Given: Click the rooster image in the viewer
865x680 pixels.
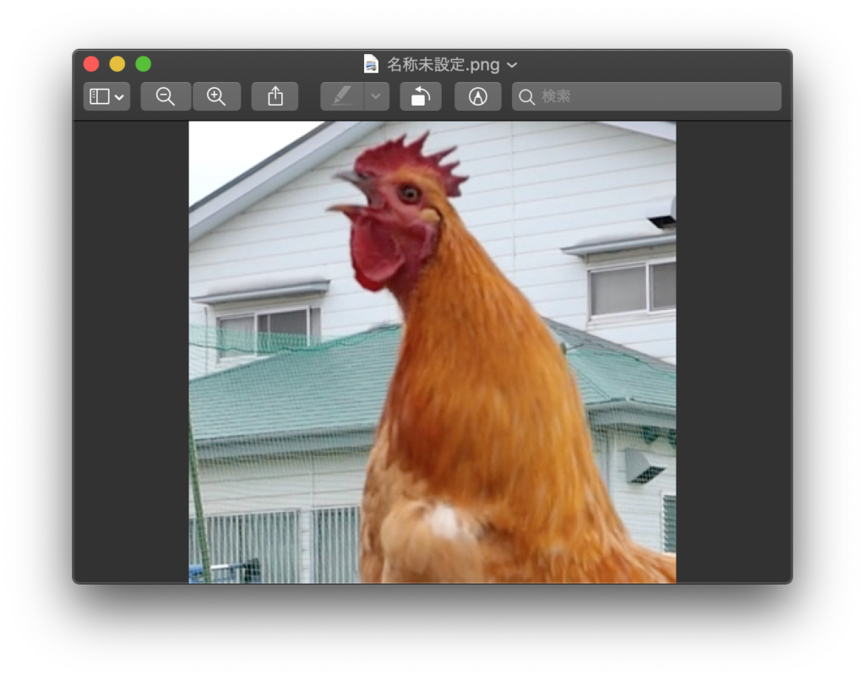Looking at the screenshot, I should 432,352.
